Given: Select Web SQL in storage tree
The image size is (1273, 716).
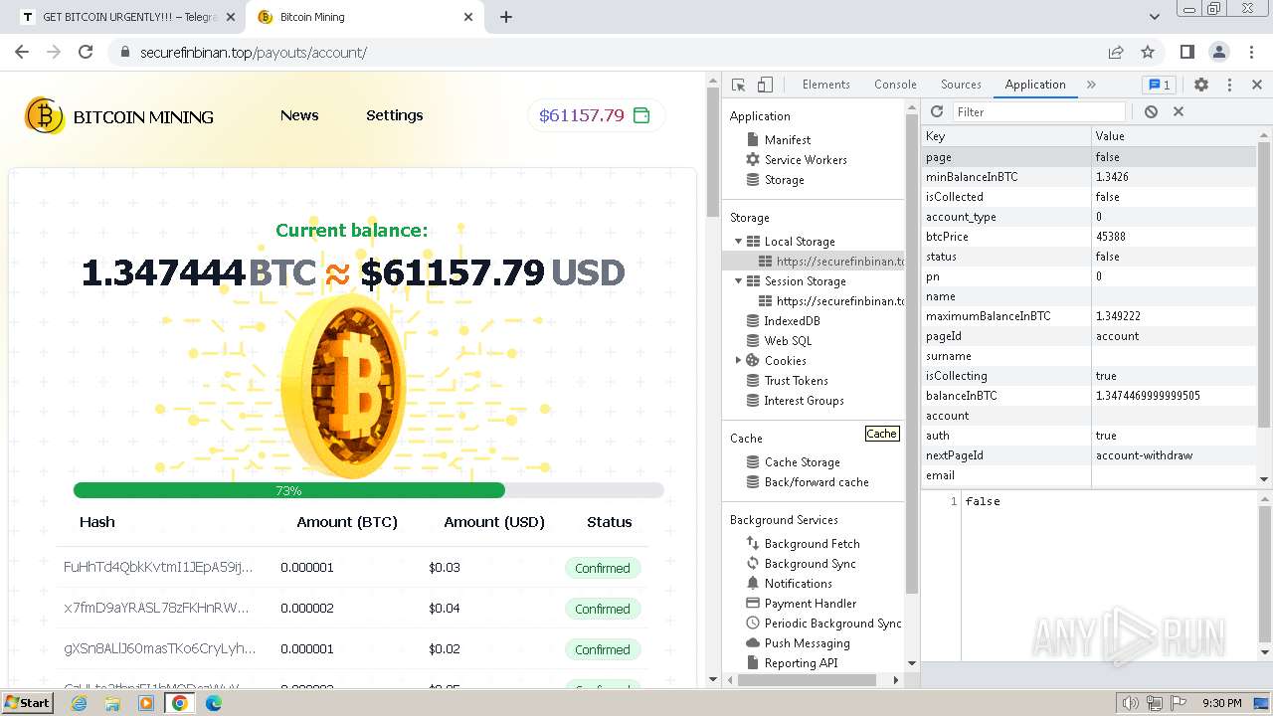Looking at the screenshot, I should (x=788, y=341).
